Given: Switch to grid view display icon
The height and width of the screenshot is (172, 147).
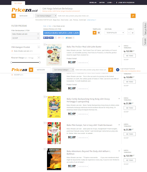Looking at the screenshot, I should (x=99, y=33).
